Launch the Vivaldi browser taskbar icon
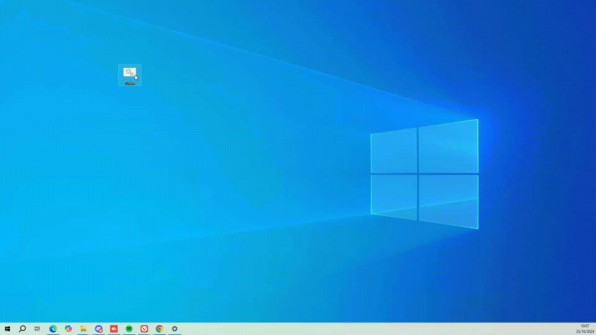 144,329
